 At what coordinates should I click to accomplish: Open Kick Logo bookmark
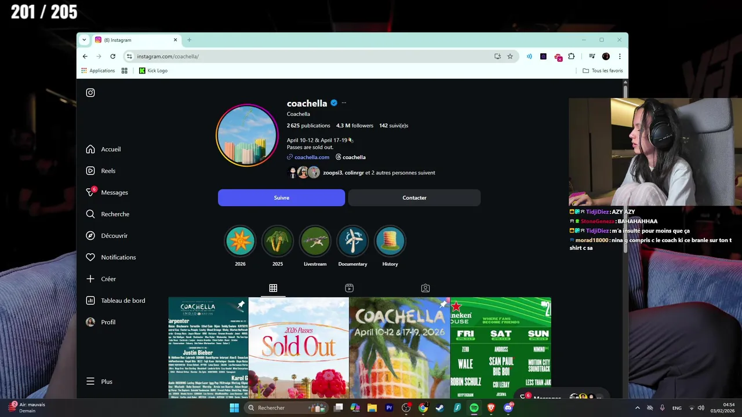coord(154,71)
